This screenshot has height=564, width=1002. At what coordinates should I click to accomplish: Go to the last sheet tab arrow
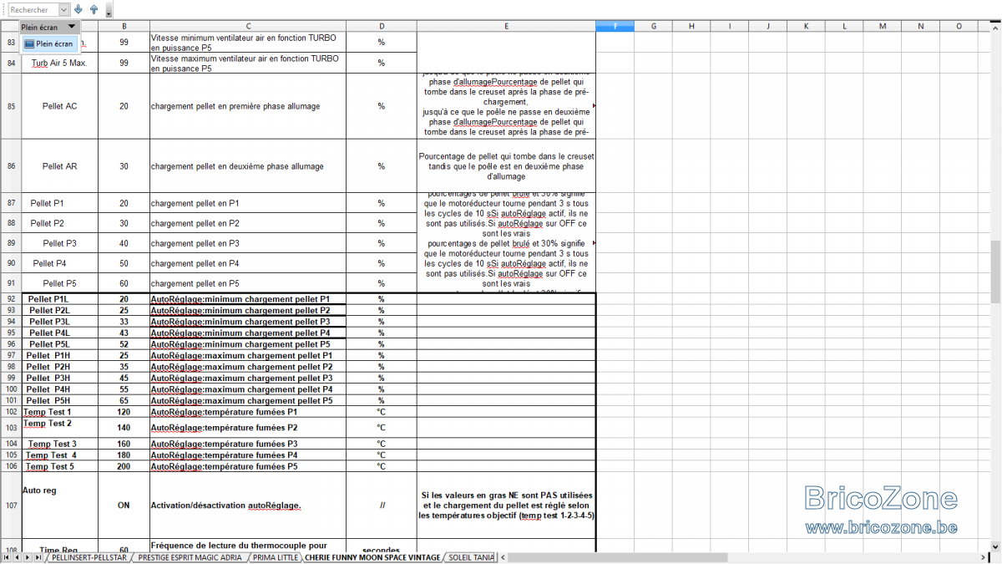[38, 557]
